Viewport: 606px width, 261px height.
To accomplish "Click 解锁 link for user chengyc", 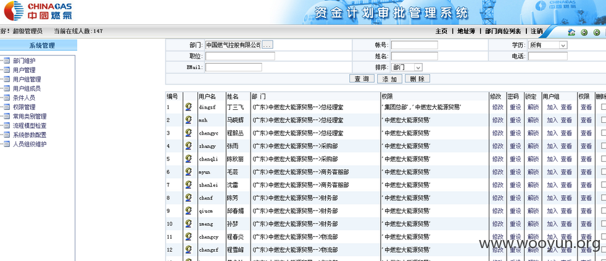I will pos(533,133).
